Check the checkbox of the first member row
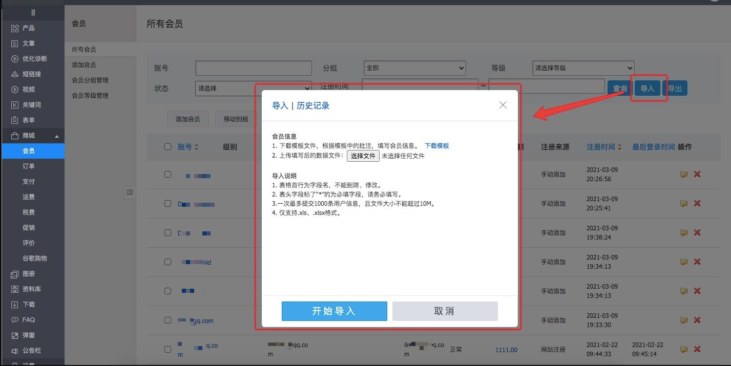 pyautogui.click(x=168, y=174)
